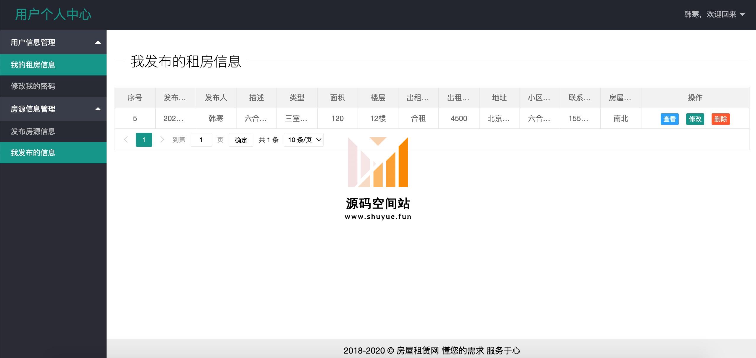756x358 pixels.
Task: Select 我发布的信息 menu item
Action: click(53, 153)
